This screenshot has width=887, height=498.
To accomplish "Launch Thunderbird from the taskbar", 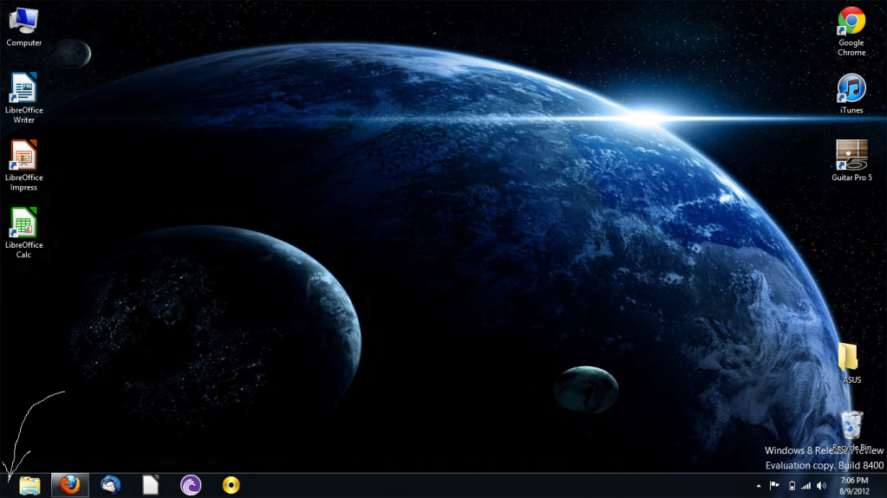I will point(110,485).
